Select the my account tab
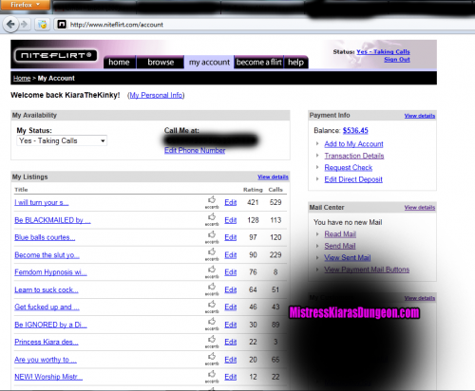The width and height of the screenshot is (475, 391). point(209,63)
